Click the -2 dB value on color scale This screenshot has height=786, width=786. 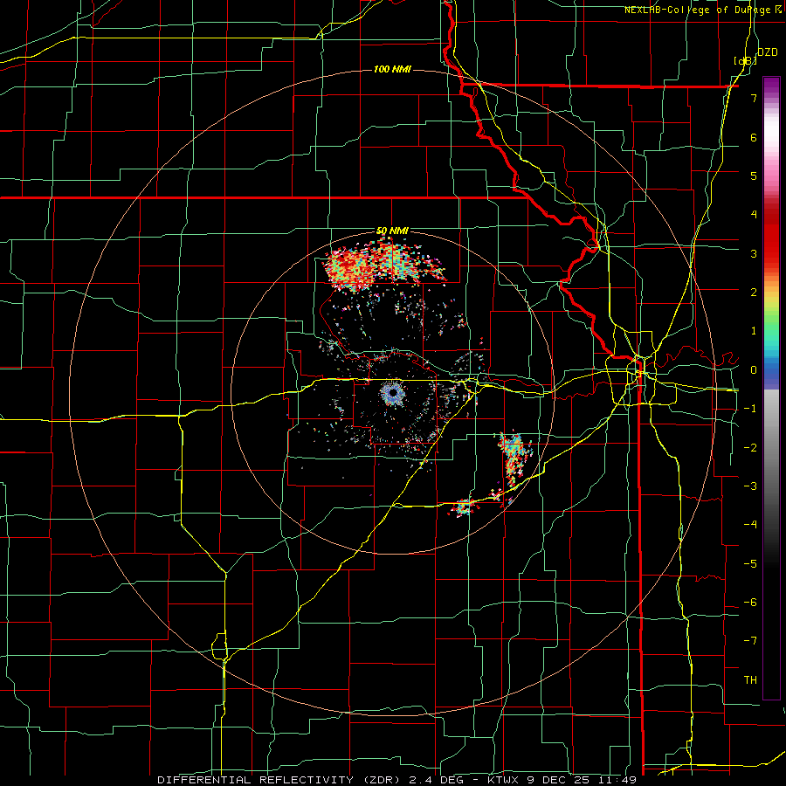click(x=750, y=448)
